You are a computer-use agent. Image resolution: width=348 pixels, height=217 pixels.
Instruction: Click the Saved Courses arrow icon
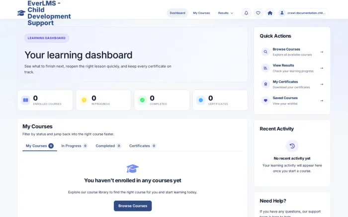(322, 101)
